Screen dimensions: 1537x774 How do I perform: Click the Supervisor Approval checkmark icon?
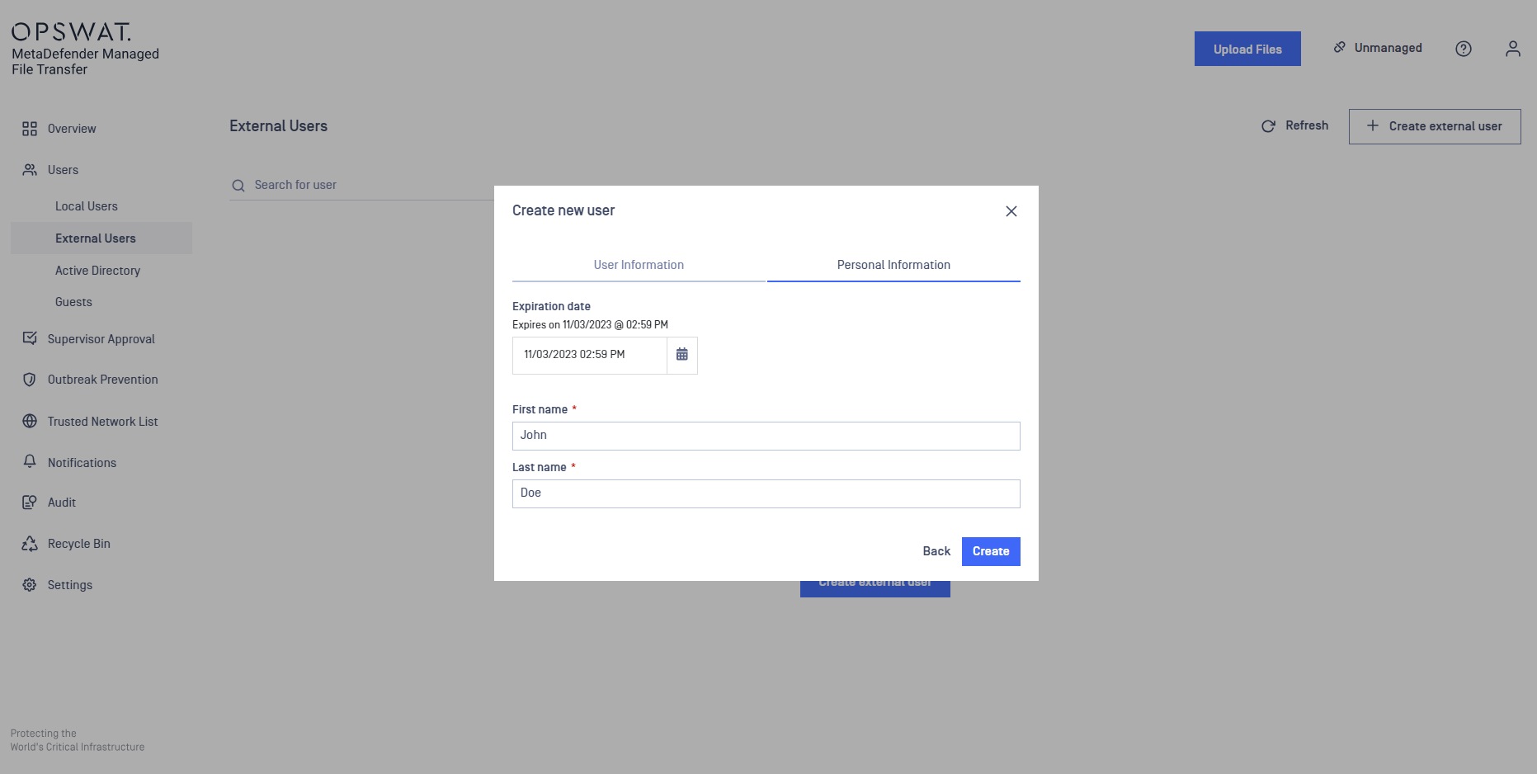tap(30, 338)
